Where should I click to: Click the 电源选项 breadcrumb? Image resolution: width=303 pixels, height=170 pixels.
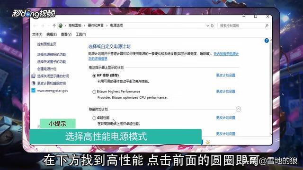116,25
